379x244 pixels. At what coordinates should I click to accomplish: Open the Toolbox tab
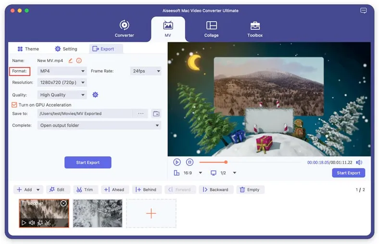tap(255, 28)
